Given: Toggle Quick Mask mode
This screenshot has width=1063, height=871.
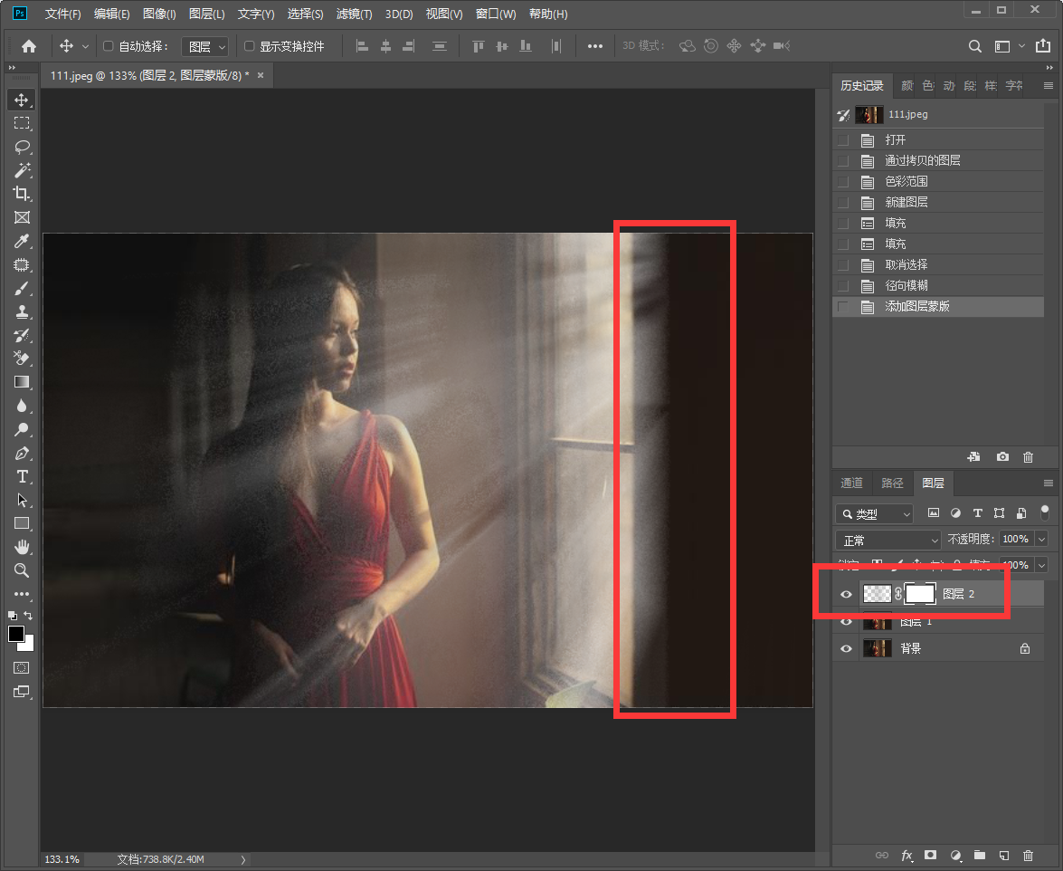Looking at the screenshot, I should [x=22, y=668].
